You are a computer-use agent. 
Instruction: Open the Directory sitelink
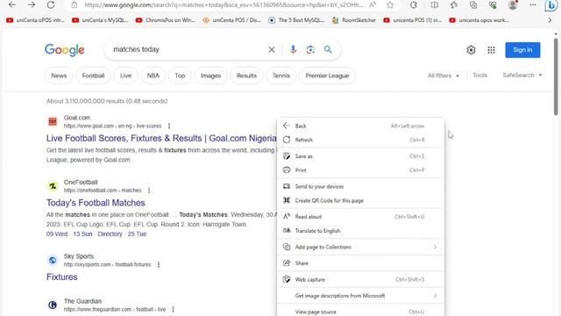coord(110,234)
